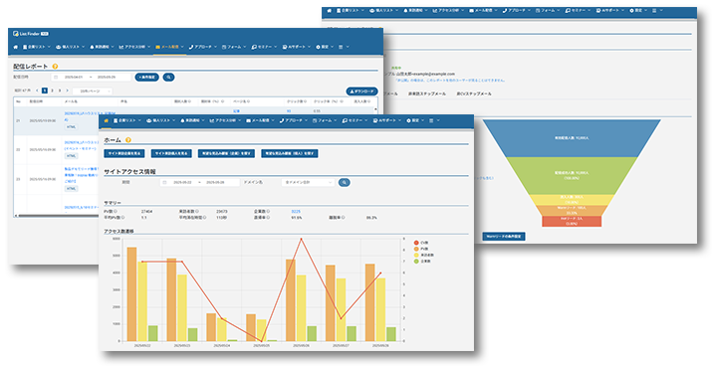
Task: Switch to 未来訪ステップメール tab
Action: (427, 93)
